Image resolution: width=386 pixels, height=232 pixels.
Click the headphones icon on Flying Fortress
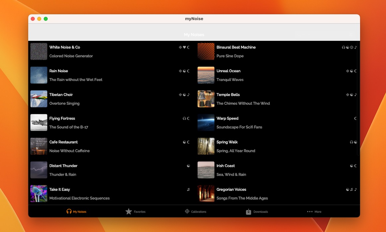pyautogui.click(x=184, y=118)
